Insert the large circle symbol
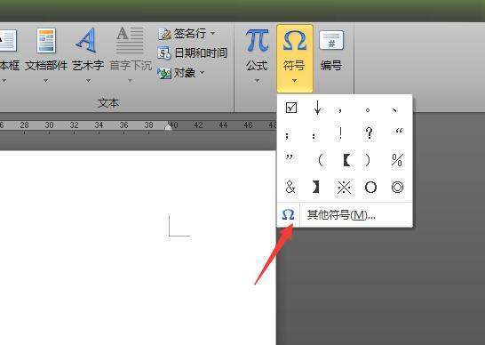485x345 pixels. pos(370,187)
